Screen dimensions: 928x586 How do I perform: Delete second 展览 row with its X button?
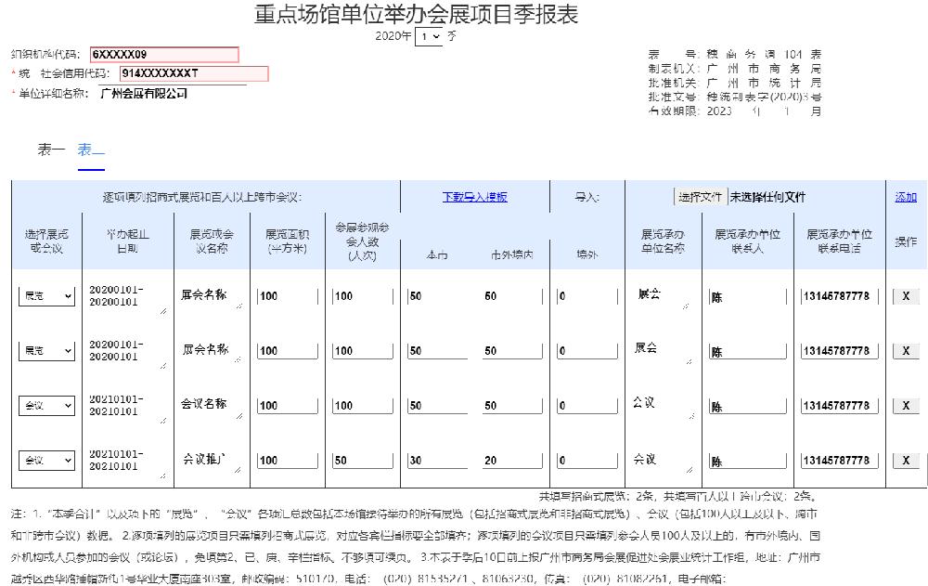(906, 351)
